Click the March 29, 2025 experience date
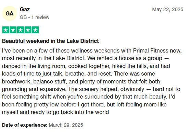The image size is (190, 137). pos(66,125)
